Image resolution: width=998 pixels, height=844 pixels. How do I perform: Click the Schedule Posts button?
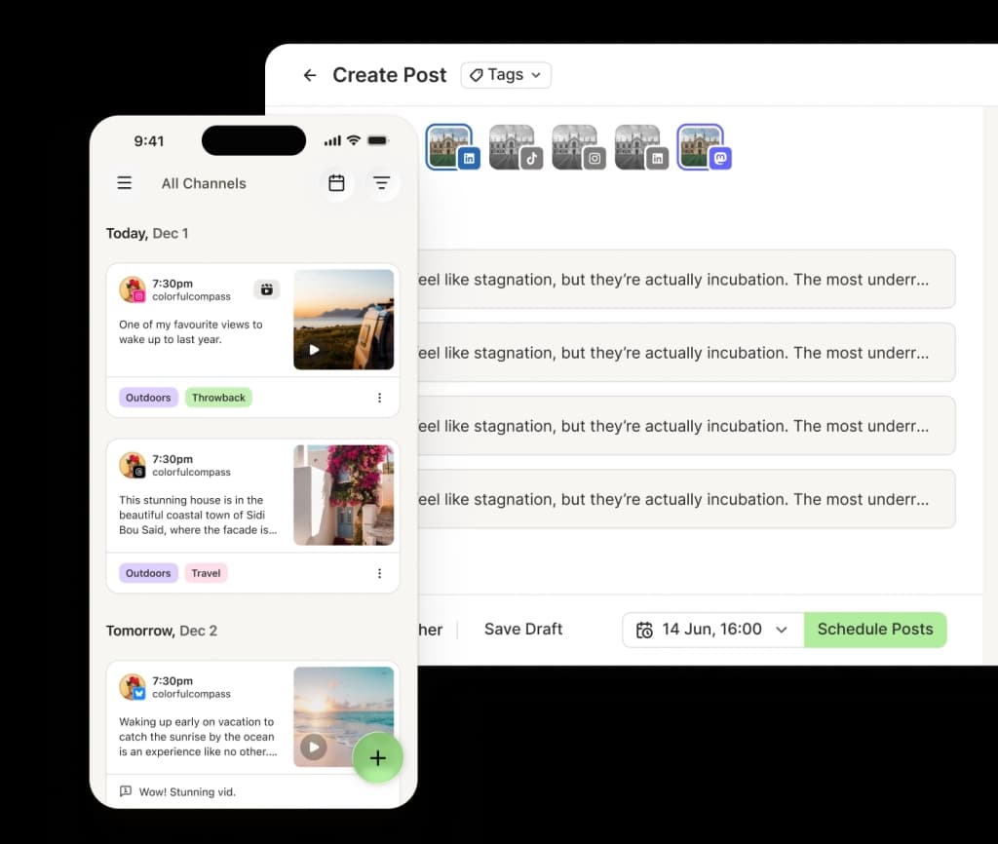(874, 630)
